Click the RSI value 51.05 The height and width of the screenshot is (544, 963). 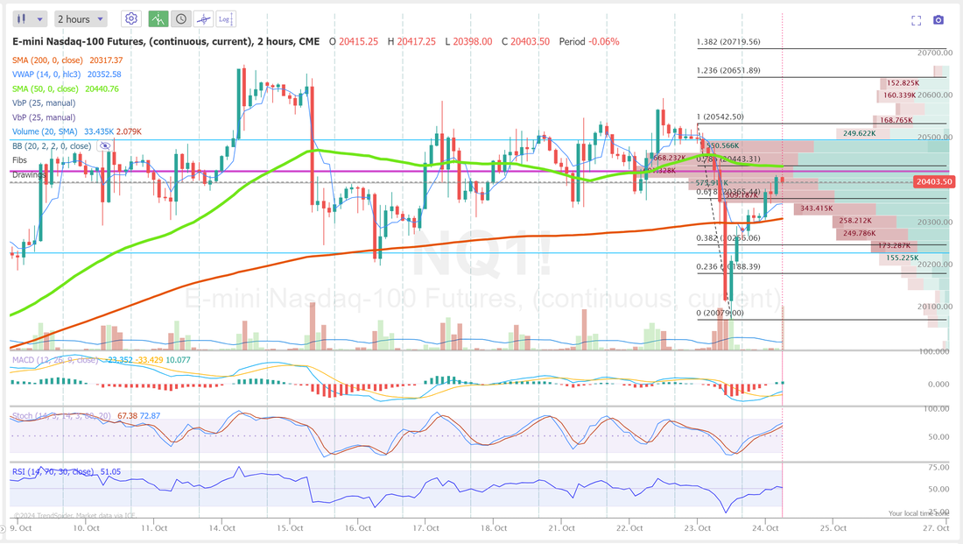click(x=110, y=472)
